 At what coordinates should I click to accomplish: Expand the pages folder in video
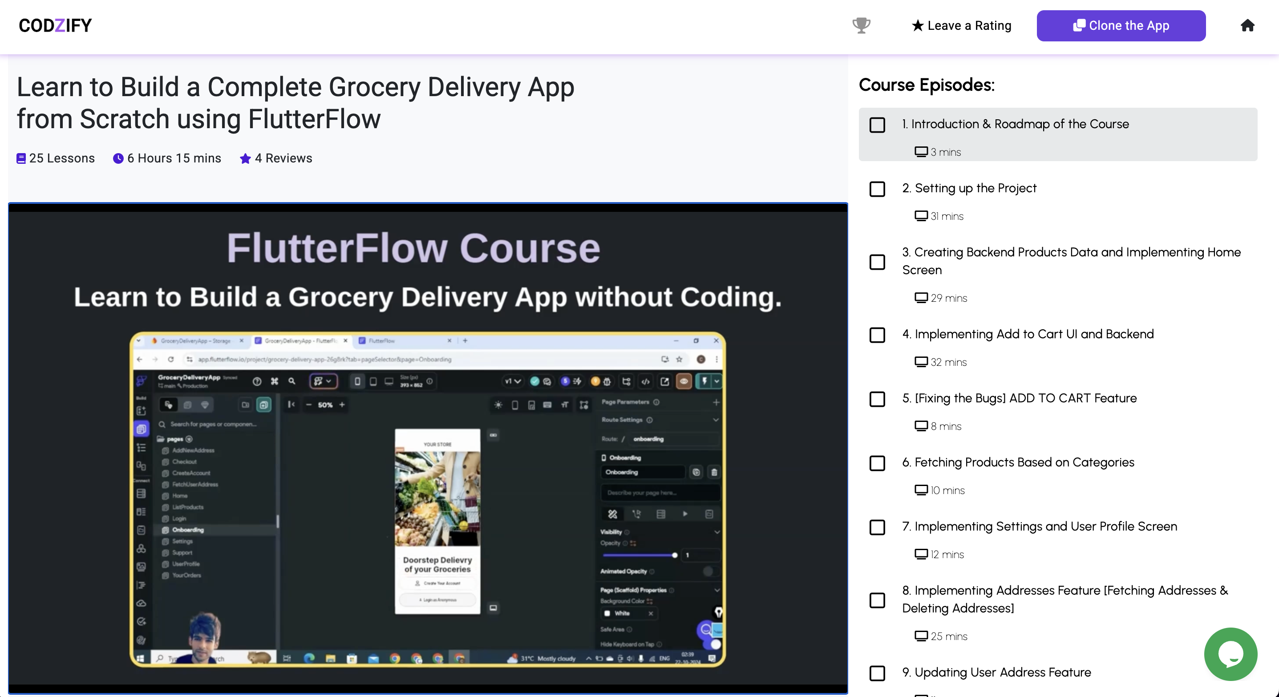(174, 439)
